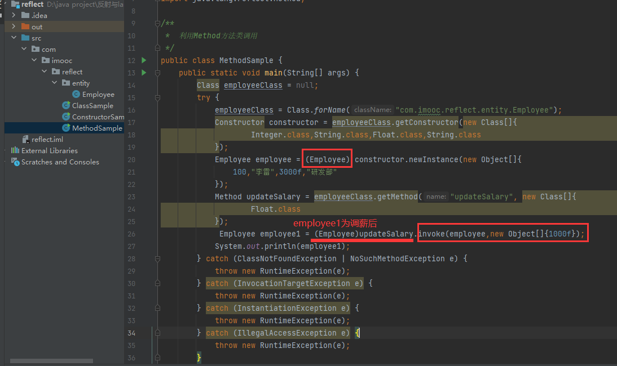The width and height of the screenshot is (617, 366).
Task: Expand the .idea folder chevron
Action: [14, 16]
